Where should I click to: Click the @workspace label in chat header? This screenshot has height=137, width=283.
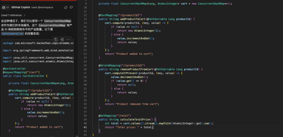tap(46, 8)
